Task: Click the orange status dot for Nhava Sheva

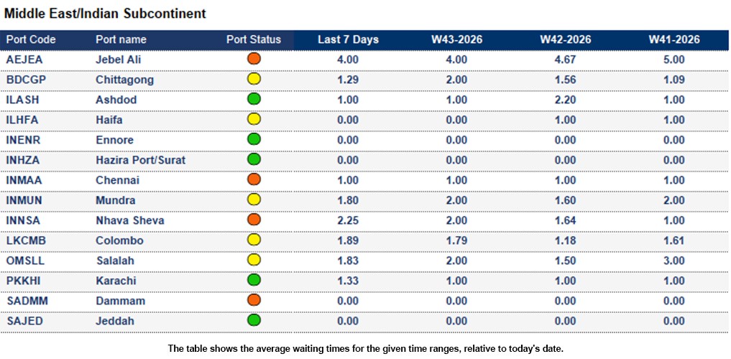Action: (254, 220)
